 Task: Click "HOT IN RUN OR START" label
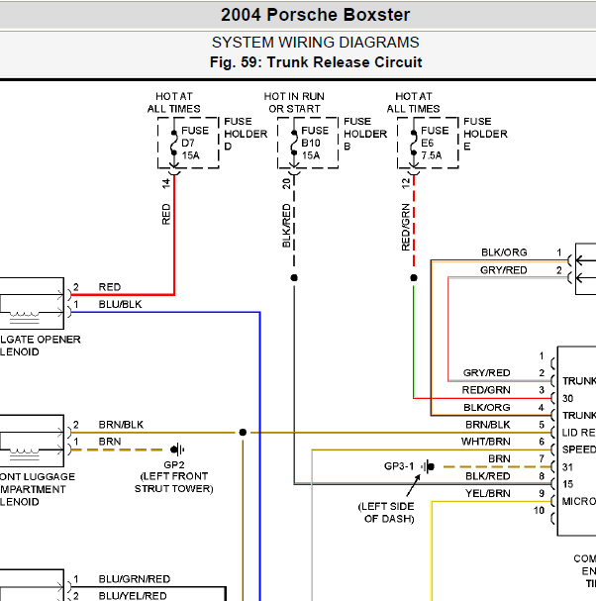(294, 103)
